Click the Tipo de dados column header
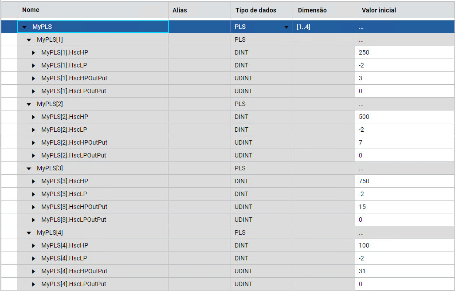Viewport: 455px width, 291px height. click(255, 10)
